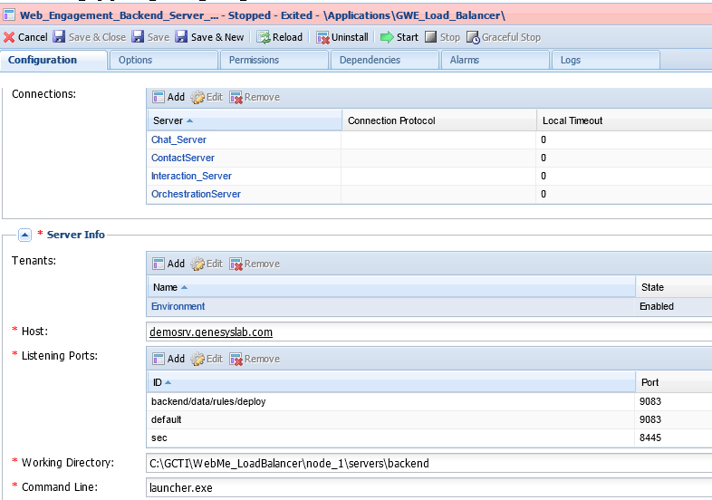Add a tenant in Tenants toolbar
This screenshot has width=712, height=500.
coord(168,264)
